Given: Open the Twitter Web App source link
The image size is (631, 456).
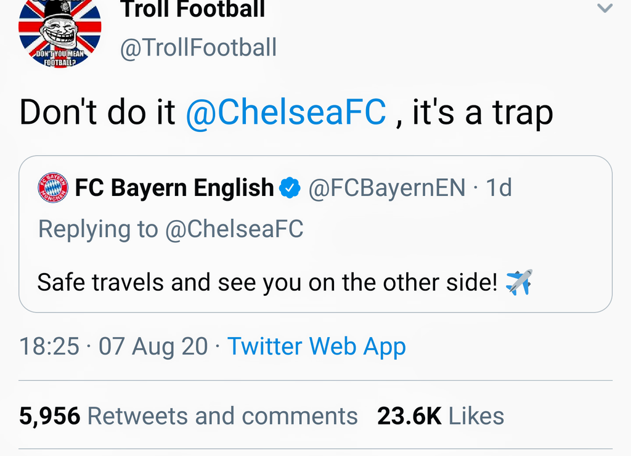Looking at the screenshot, I should coord(317,346).
